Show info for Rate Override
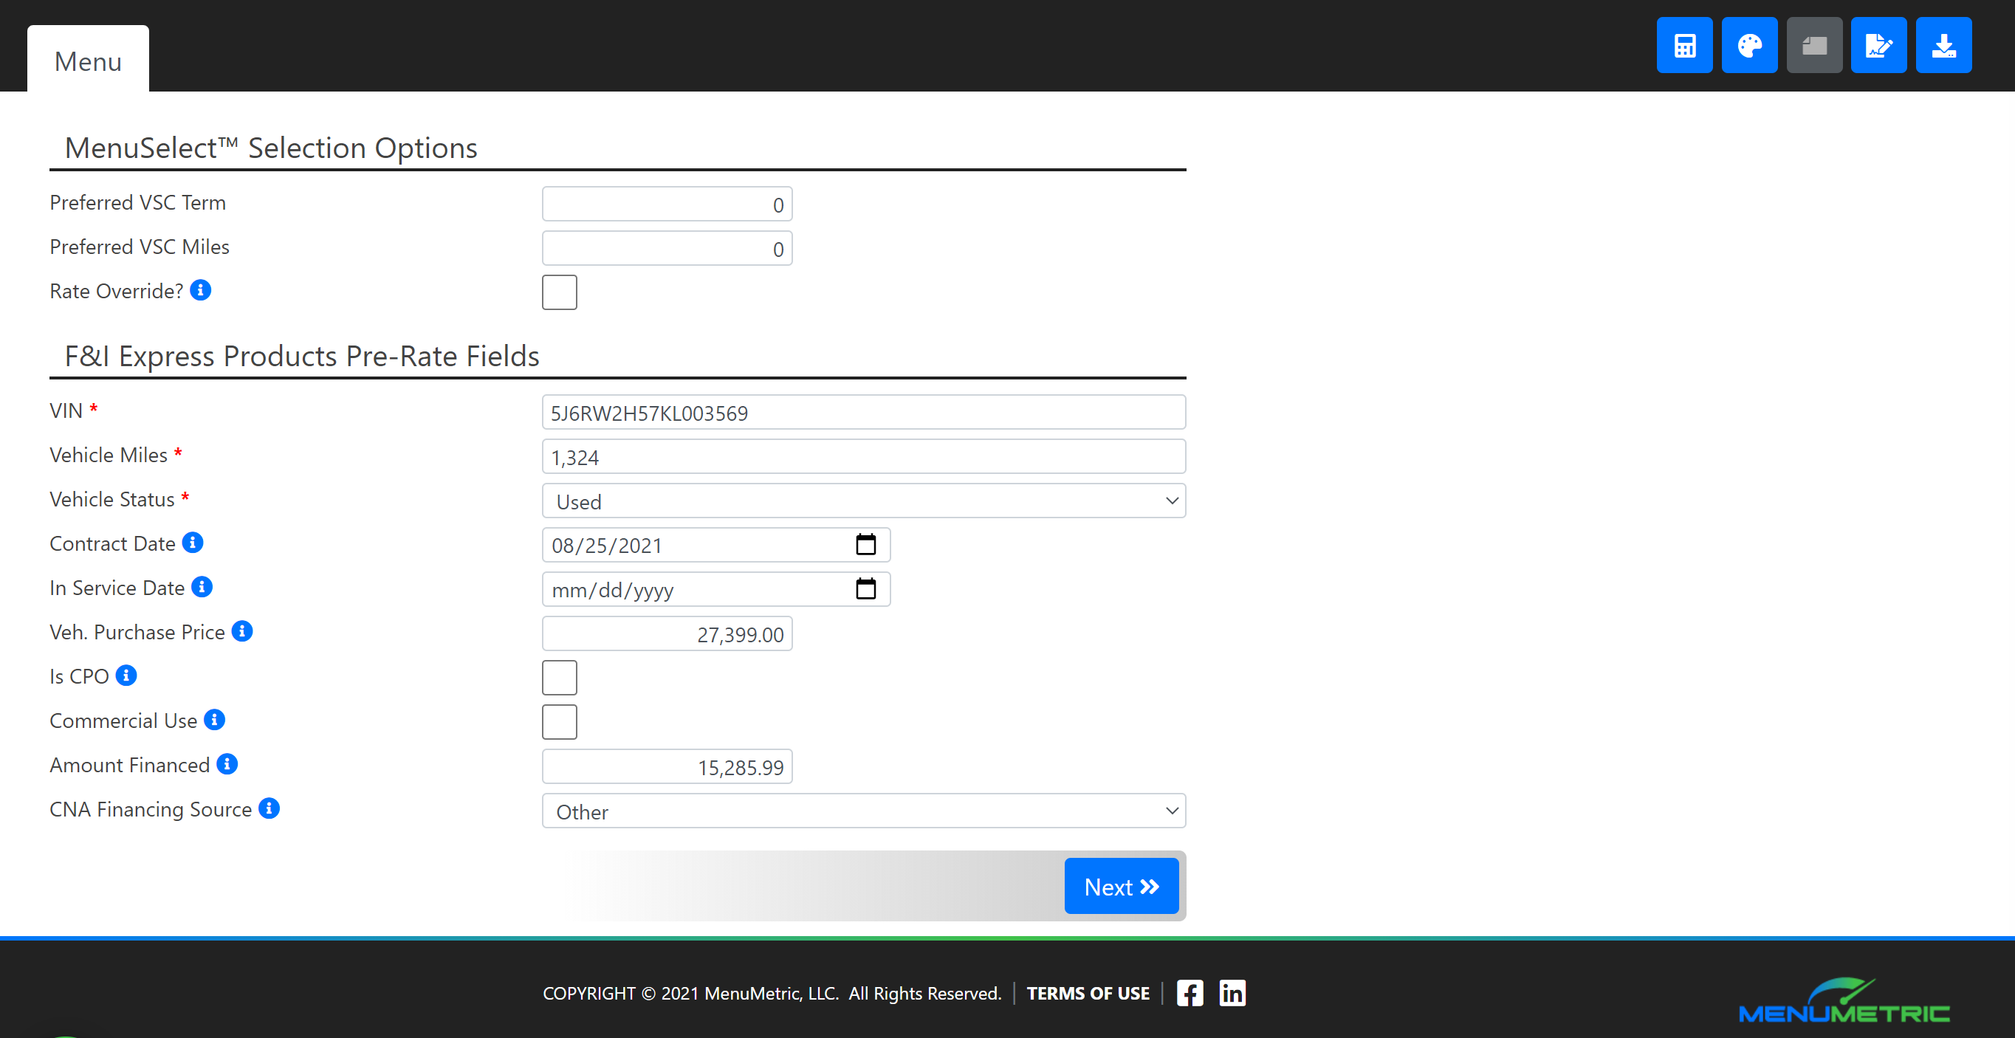2015x1038 pixels. [201, 290]
